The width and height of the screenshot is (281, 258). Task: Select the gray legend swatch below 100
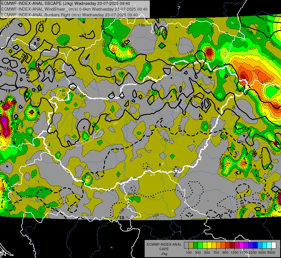click(186, 245)
